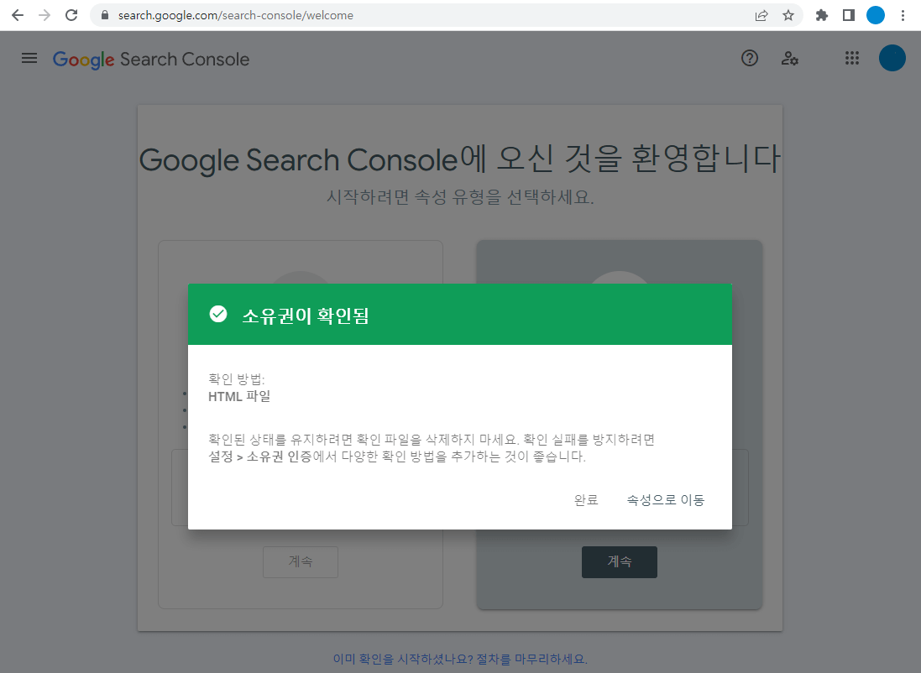Click 완료 to dismiss the verification dialog
This screenshot has height=673, width=921.
point(586,499)
